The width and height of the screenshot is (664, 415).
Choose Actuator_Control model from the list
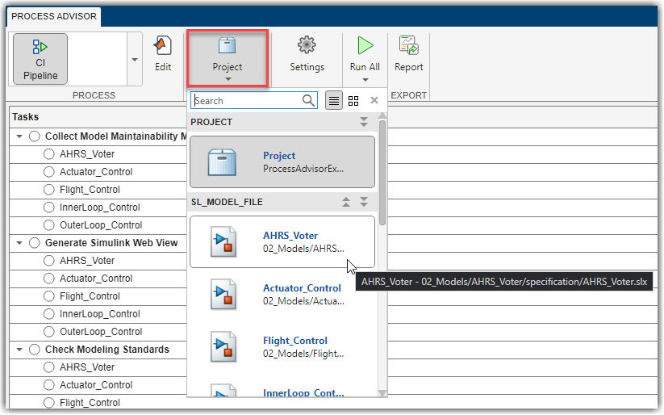[x=282, y=294]
